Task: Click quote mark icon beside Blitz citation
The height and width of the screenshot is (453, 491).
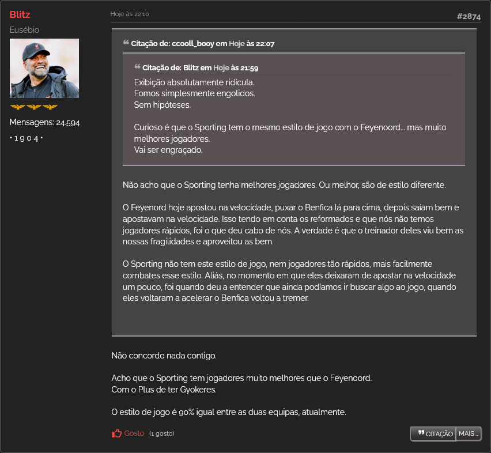Action: pyautogui.click(x=137, y=67)
